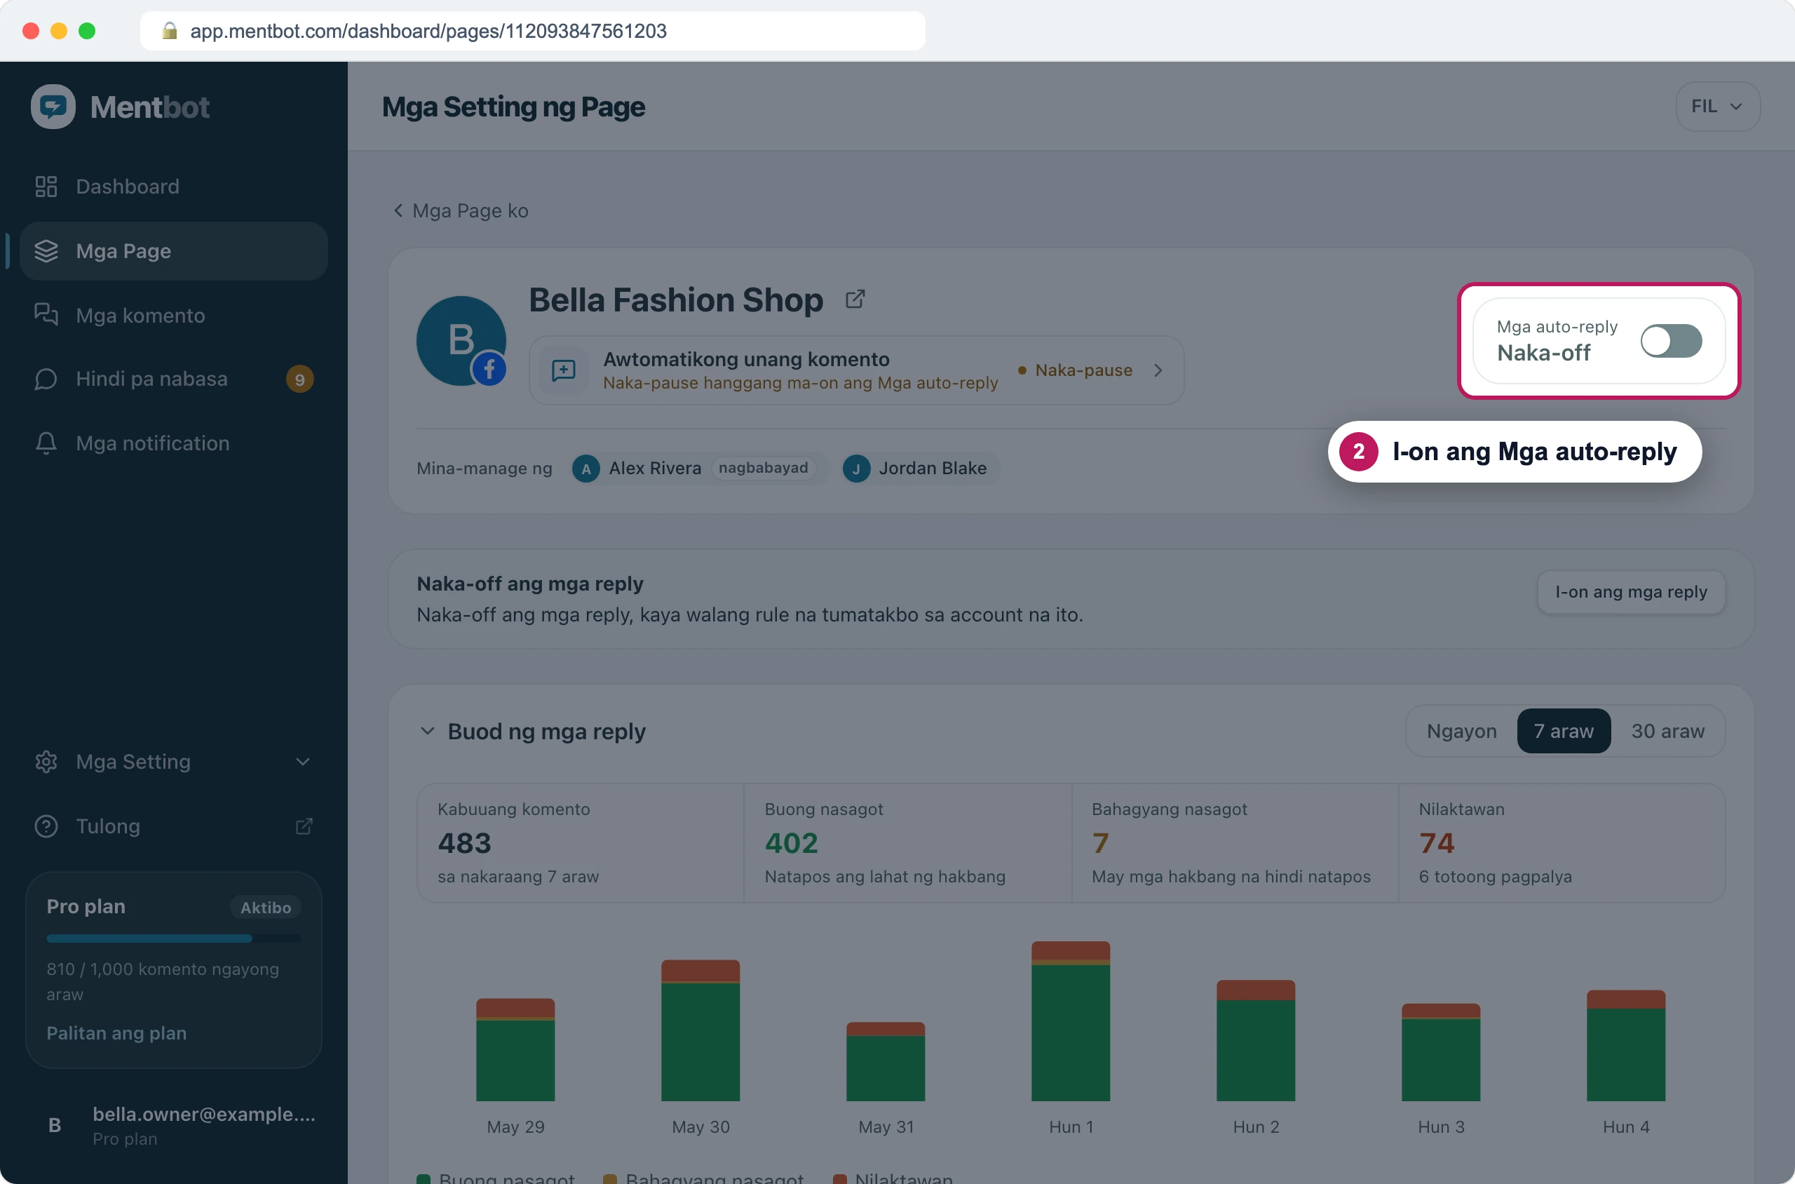Click the bell icon for Mga notification

(x=46, y=443)
